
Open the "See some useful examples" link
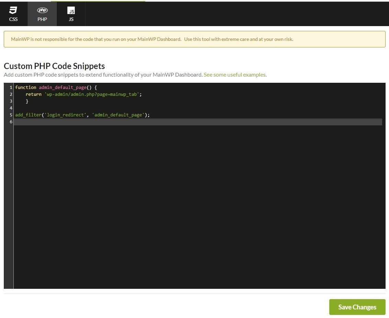(234, 75)
